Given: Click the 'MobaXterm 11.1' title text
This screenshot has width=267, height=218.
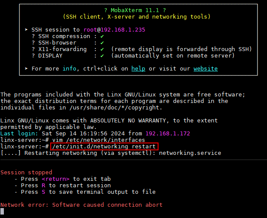Looking at the screenshot, I should click(x=135, y=10).
